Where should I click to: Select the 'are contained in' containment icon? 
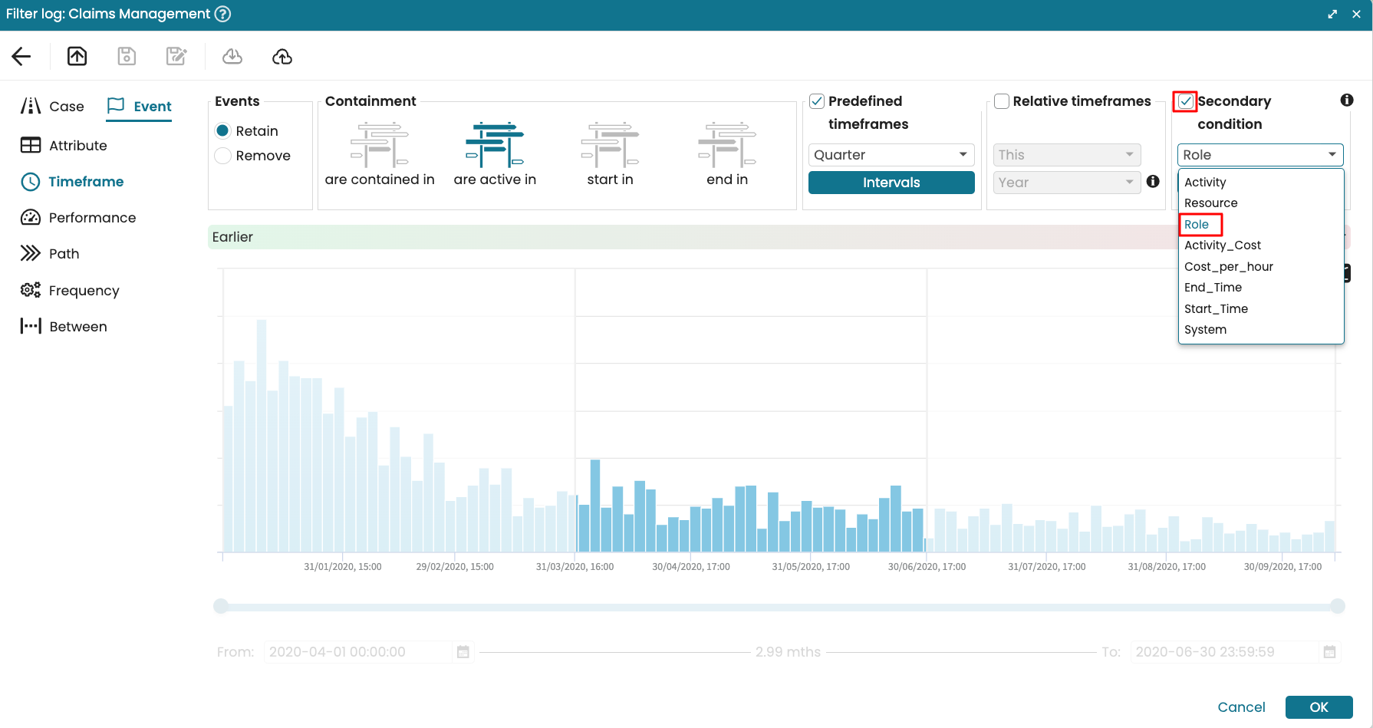(x=380, y=145)
